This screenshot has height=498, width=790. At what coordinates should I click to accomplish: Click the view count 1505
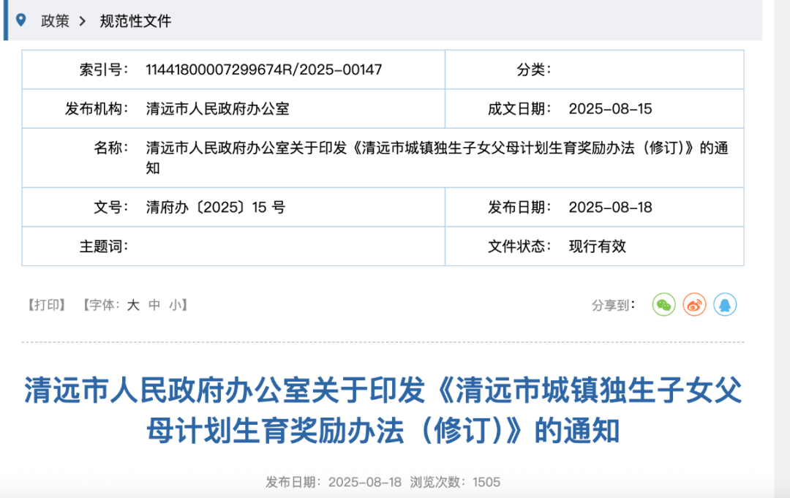(488, 483)
